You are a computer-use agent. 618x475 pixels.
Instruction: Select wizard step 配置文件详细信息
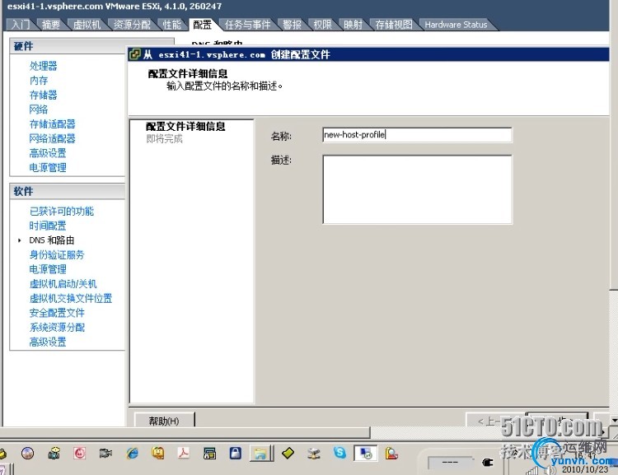[x=185, y=127]
